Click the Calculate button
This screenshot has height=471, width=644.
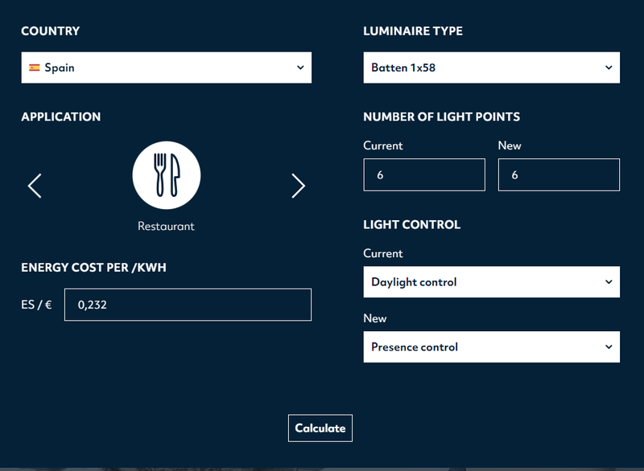320,428
